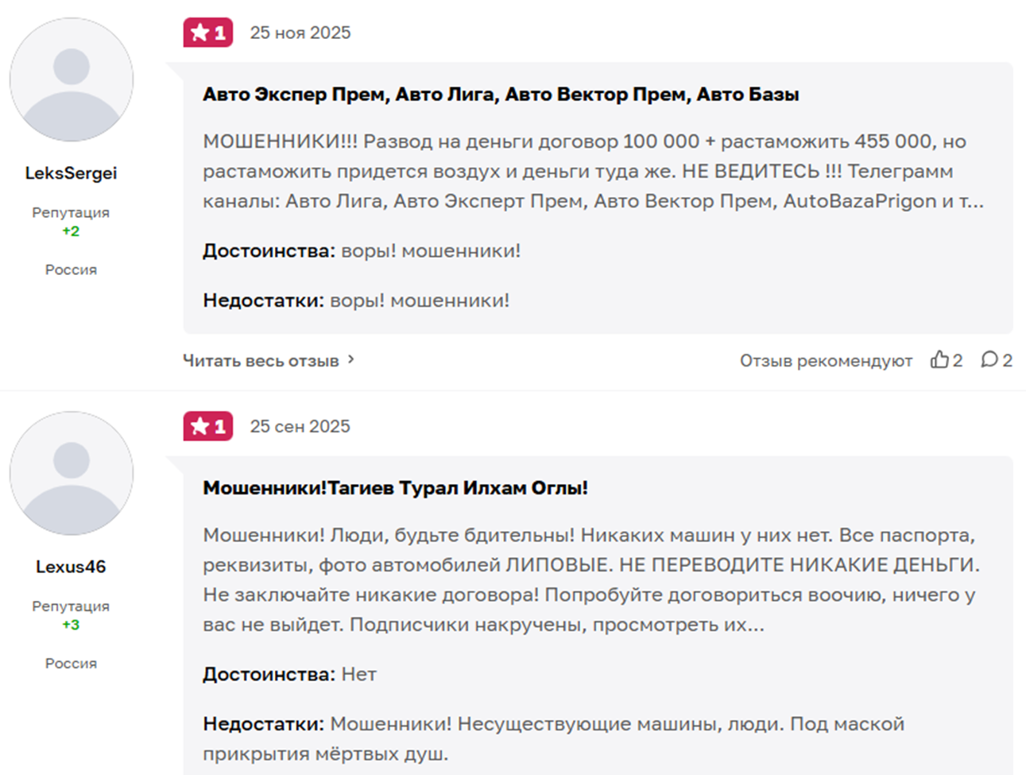This screenshot has width=1026, height=775.
Task: Click the Отзыв рекомендуют label
Action: click(827, 359)
